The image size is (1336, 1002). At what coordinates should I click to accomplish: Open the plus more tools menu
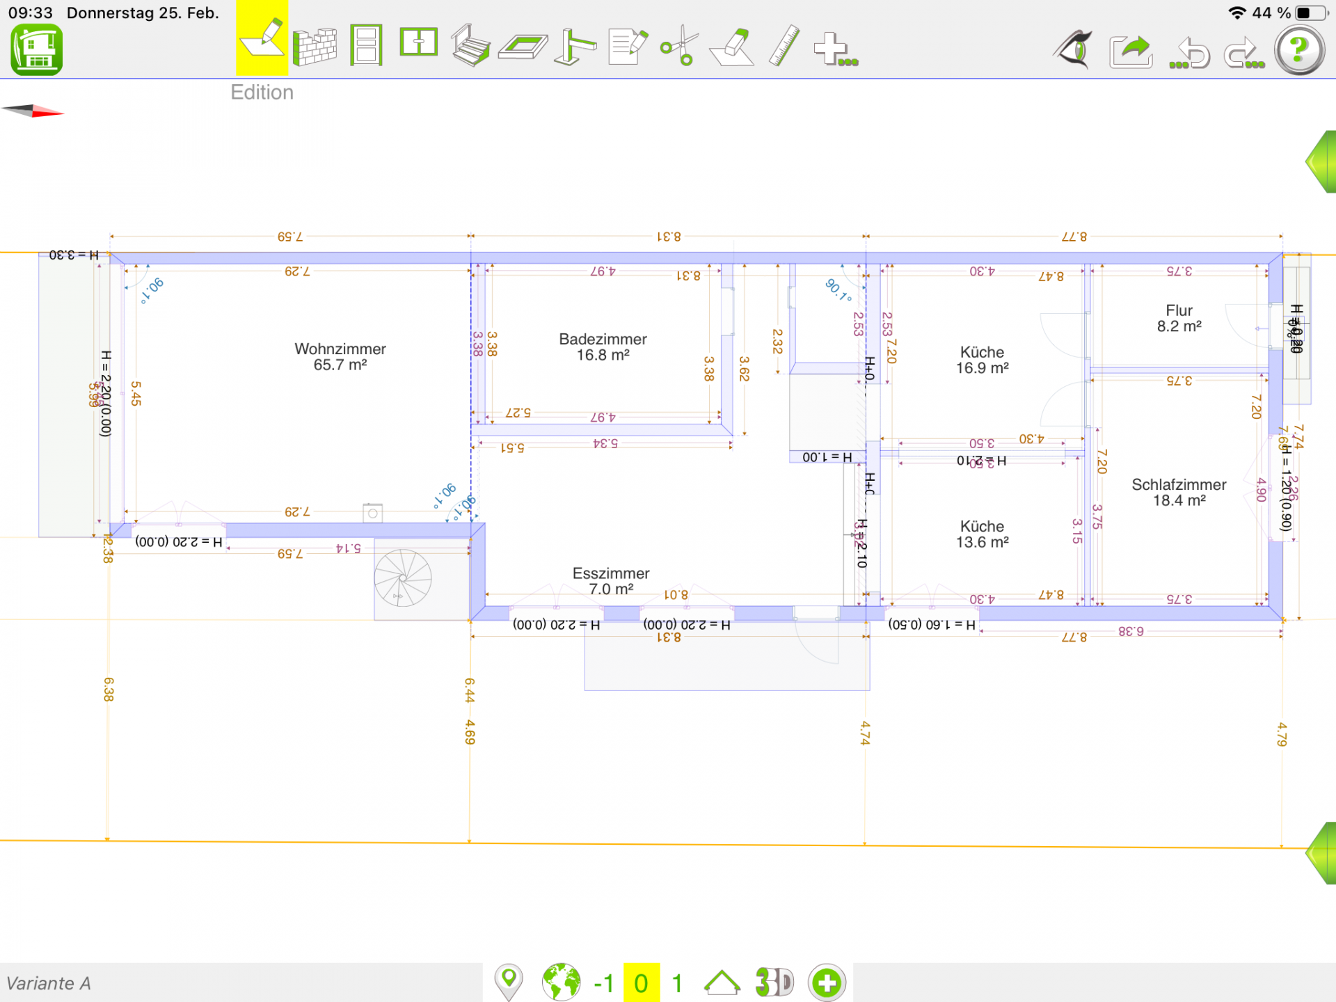tap(835, 49)
